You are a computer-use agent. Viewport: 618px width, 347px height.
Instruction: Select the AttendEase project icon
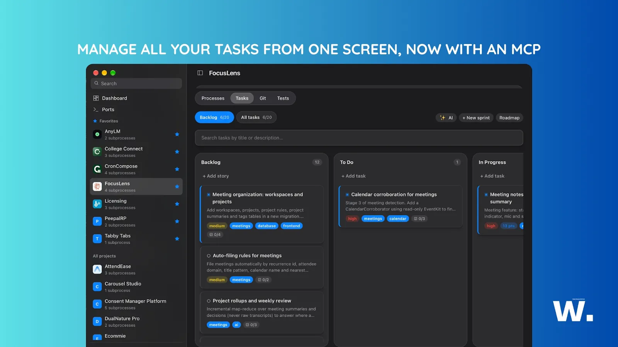coord(97,269)
